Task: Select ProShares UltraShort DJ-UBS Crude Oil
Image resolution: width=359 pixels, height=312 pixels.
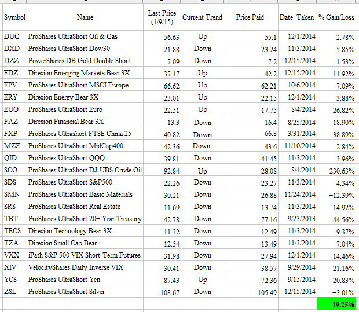Action: [85, 170]
